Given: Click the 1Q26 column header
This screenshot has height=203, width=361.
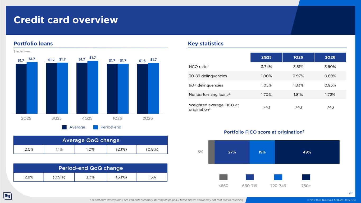Looking at the screenshot, I should (x=298, y=57).
